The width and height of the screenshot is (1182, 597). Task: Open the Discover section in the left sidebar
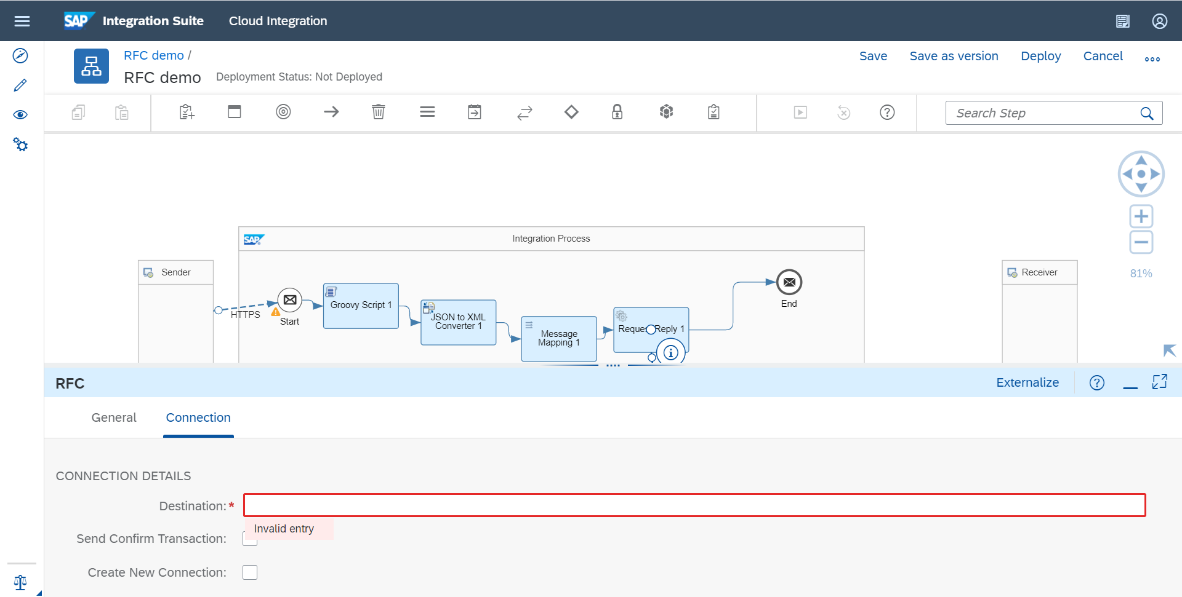pyautogui.click(x=20, y=55)
